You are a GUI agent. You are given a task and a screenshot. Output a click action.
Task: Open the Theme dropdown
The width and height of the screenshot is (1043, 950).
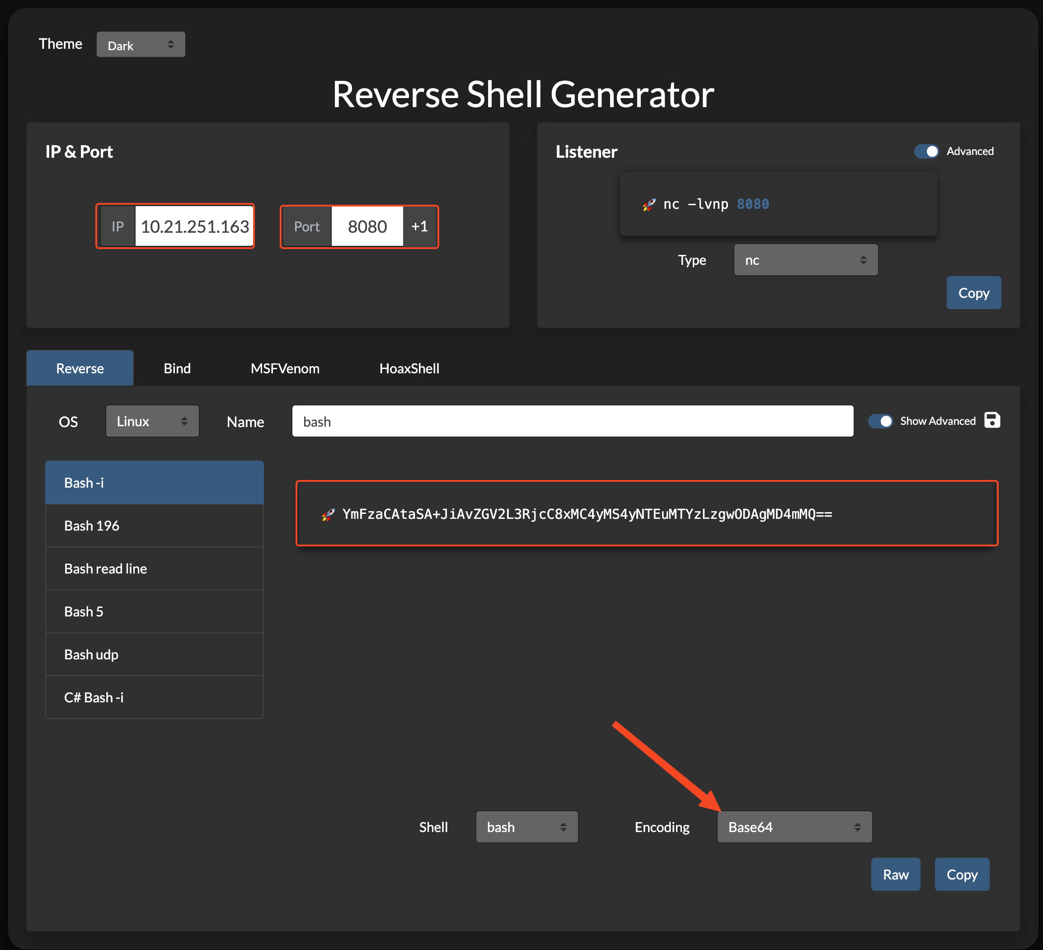click(x=141, y=45)
